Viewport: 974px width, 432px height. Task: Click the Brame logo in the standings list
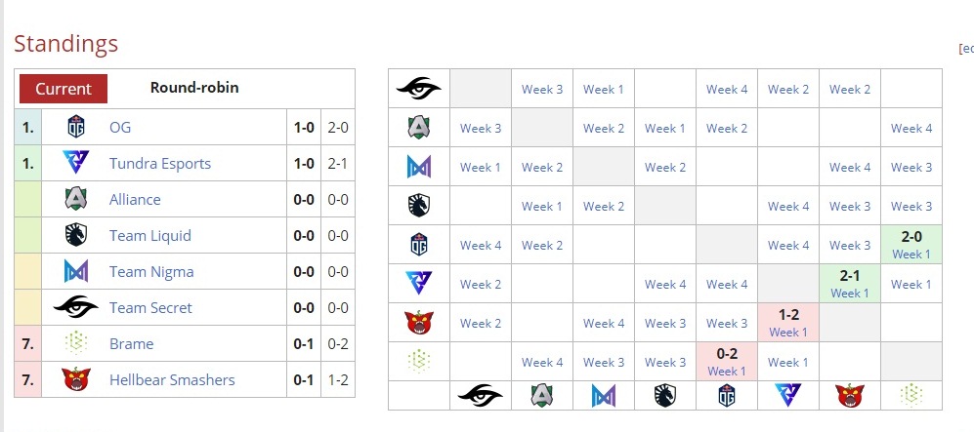77,343
